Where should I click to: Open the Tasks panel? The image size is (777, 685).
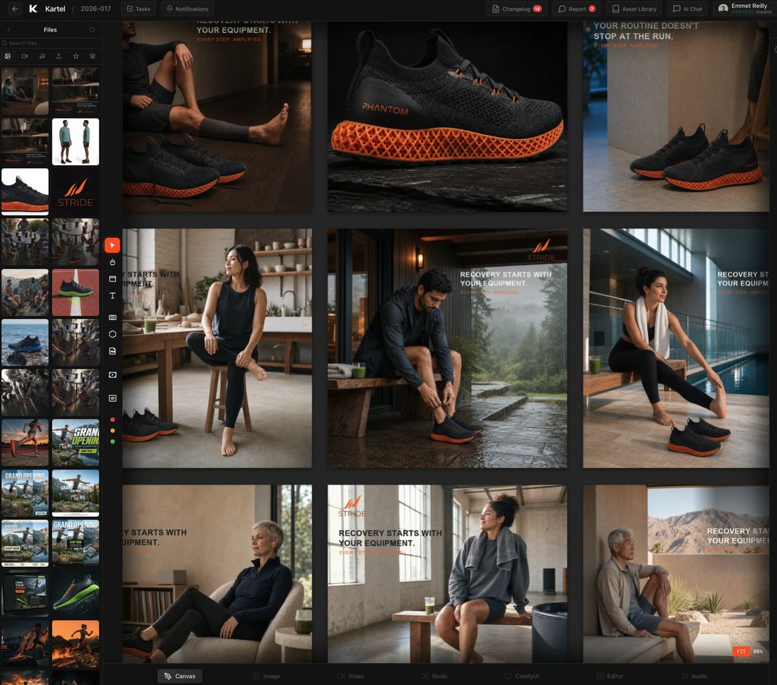coord(138,9)
